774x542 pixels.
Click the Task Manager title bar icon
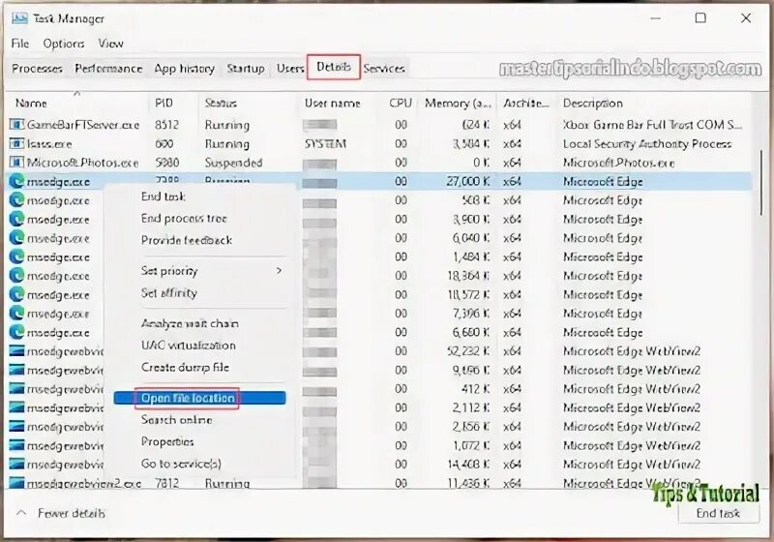[19, 18]
